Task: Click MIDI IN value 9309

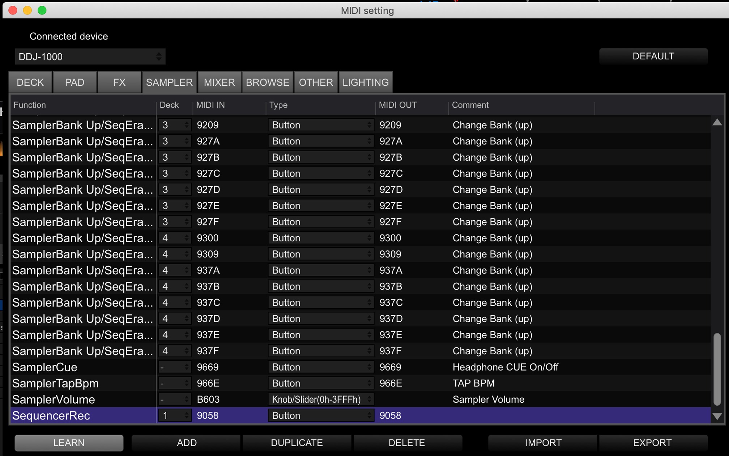Action: pyautogui.click(x=208, y=254)
